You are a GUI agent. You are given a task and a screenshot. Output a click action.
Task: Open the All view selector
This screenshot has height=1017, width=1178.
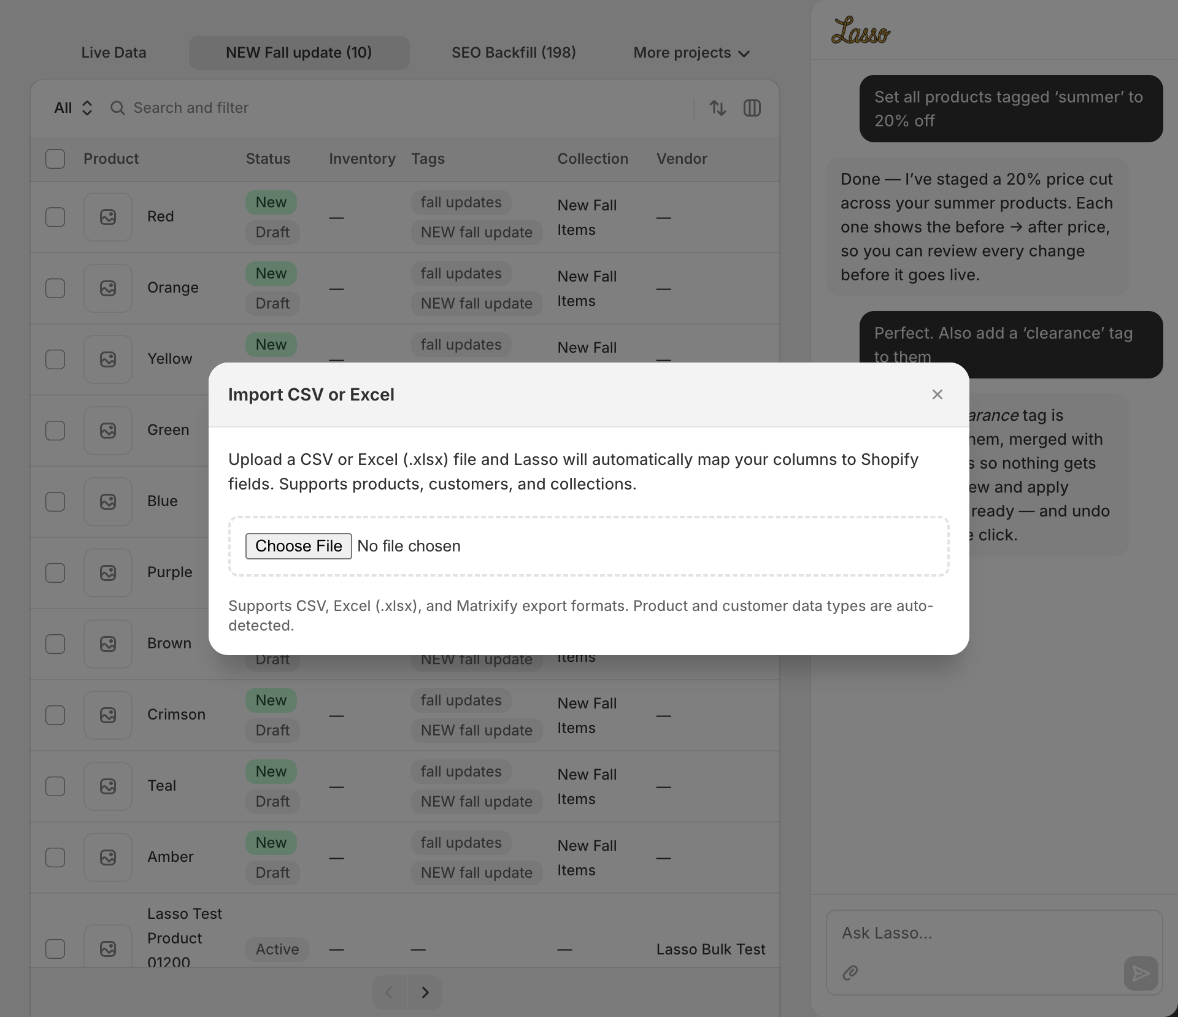(x=73, y=108)
